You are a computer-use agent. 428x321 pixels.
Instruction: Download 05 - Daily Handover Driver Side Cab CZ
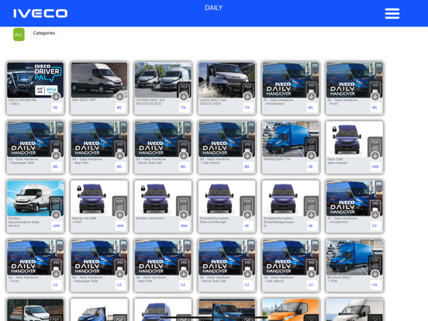pyautogui.click(x=247, y=274)
